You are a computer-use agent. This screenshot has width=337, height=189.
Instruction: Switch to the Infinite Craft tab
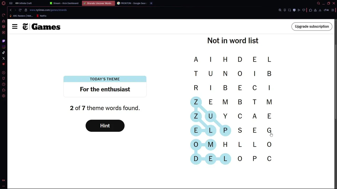pos(25,3)
